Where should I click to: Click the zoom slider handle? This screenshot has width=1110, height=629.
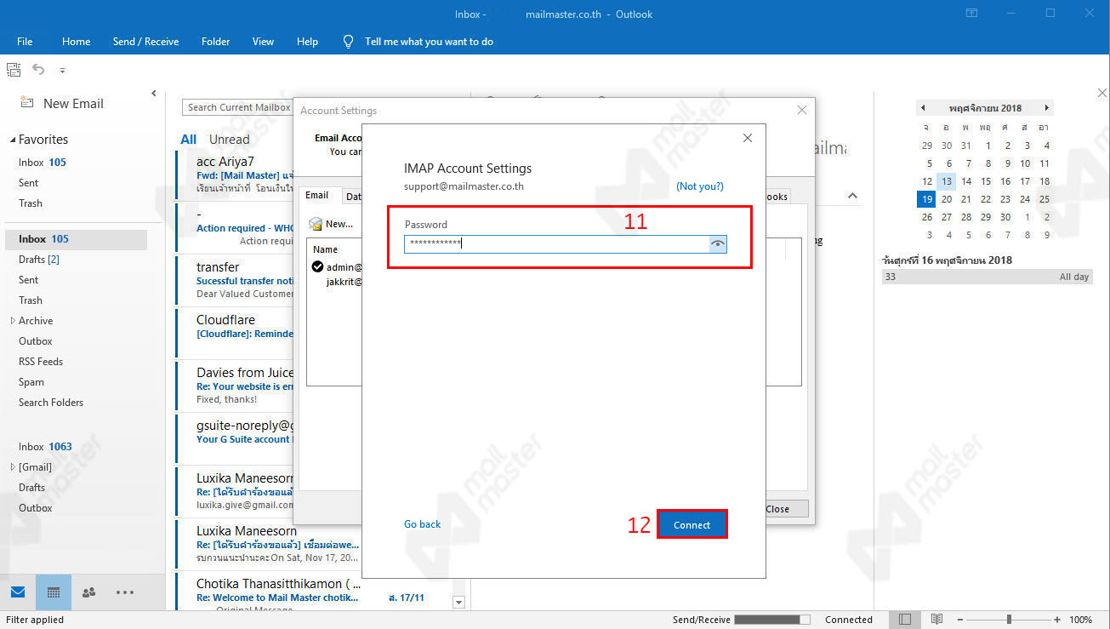(x=1009, y=620)
